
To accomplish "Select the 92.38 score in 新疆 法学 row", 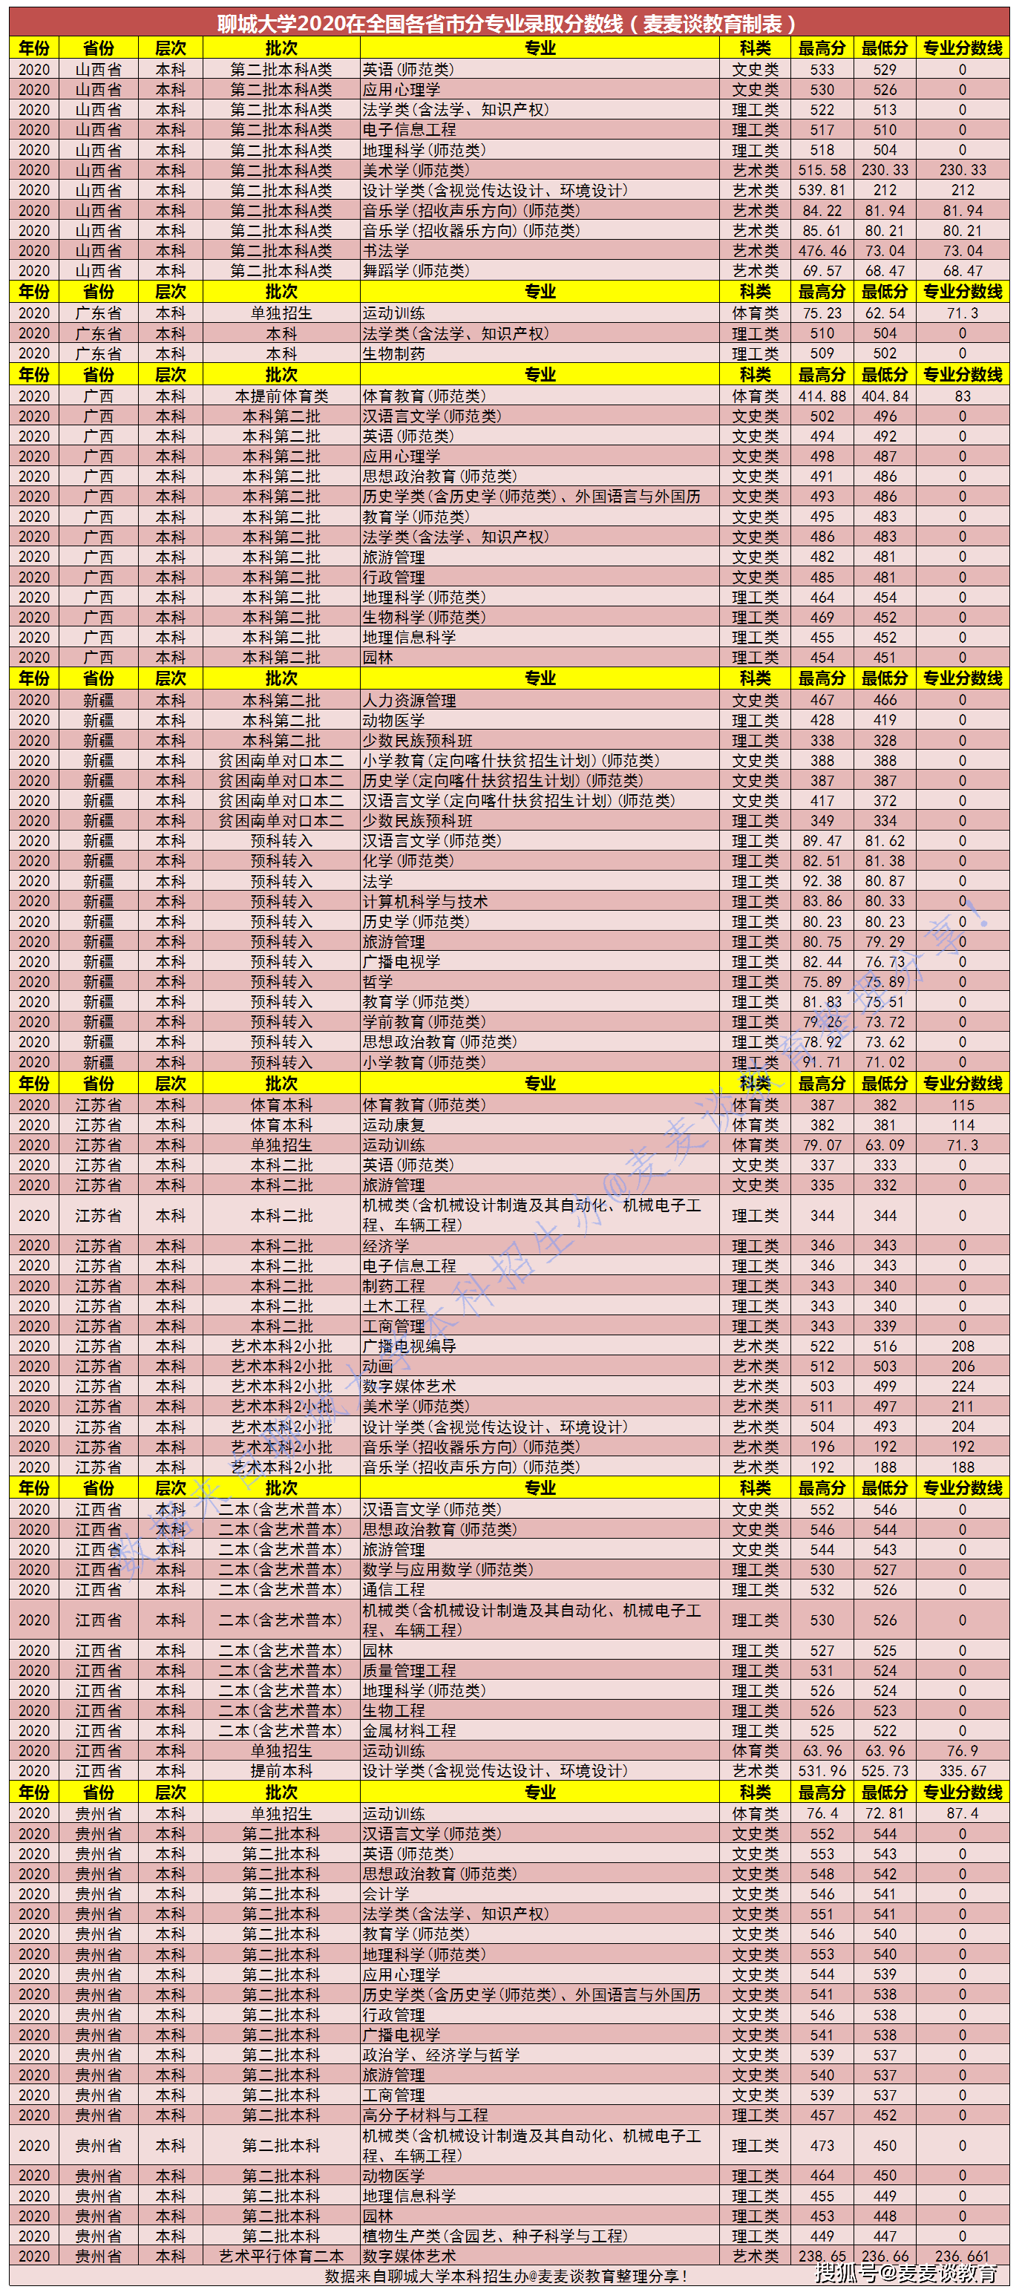I will (x=822, y=881).
